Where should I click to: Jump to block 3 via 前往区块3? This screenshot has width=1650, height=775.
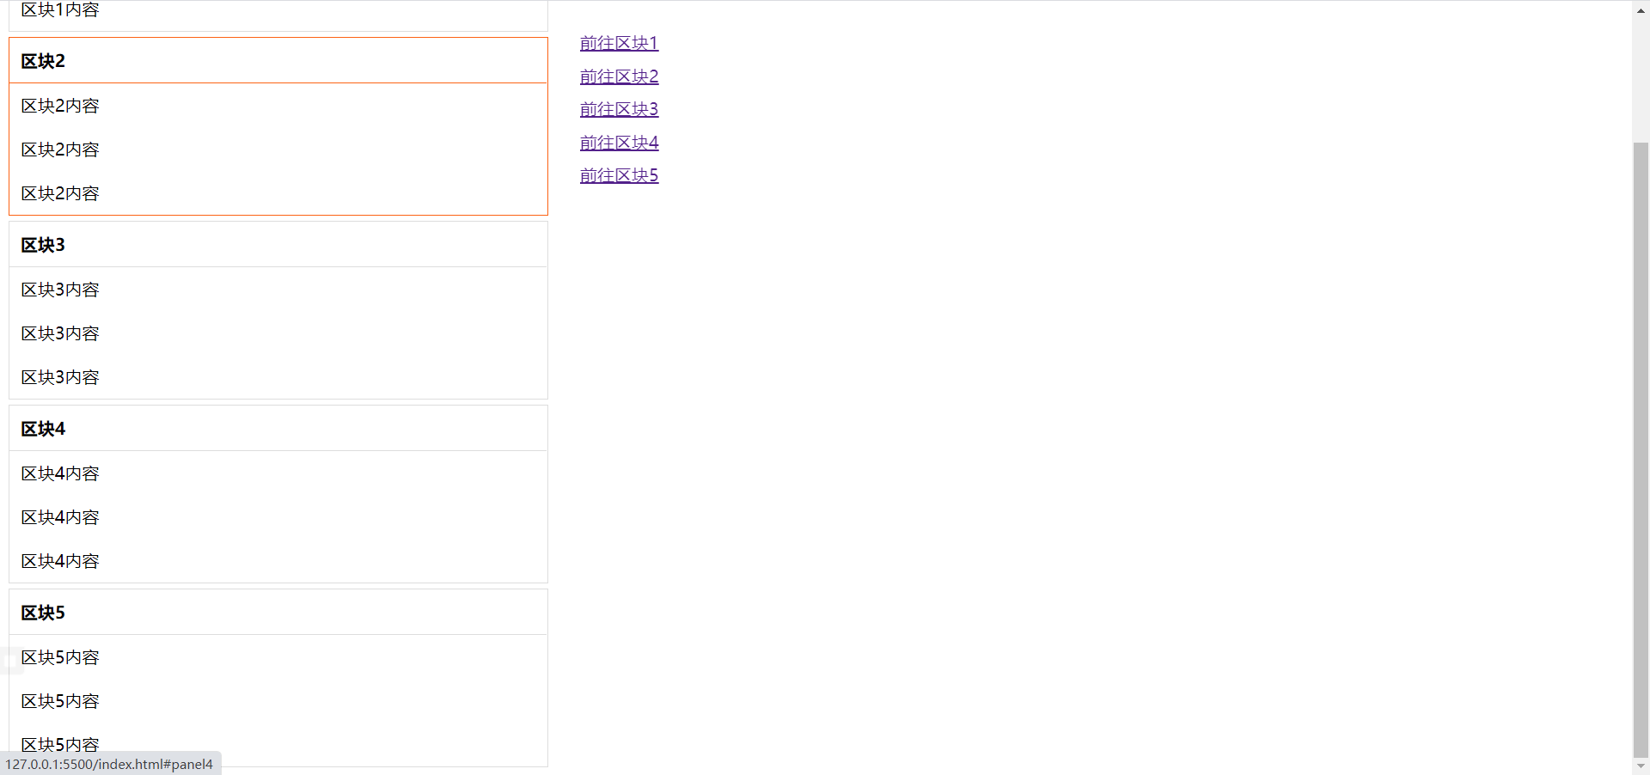[619, 109]
